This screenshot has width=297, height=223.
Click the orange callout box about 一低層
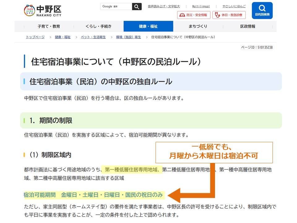coord(214,152)
